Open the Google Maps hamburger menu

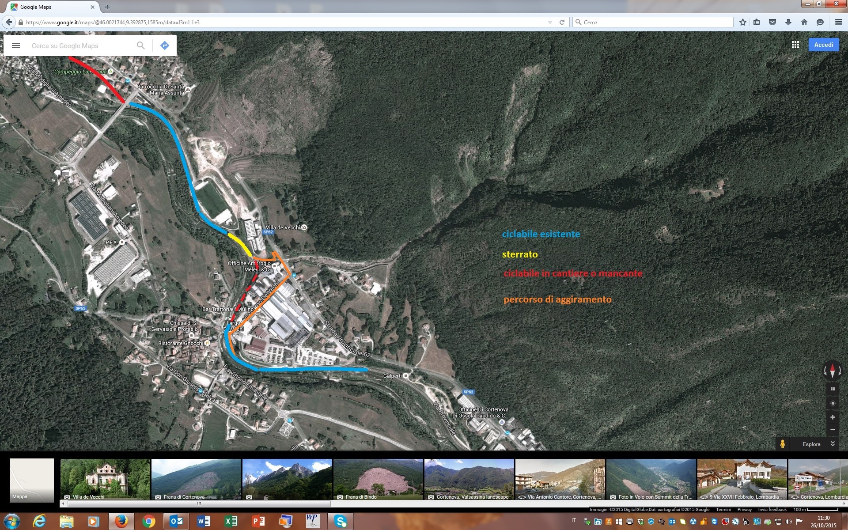pos(16,45)
